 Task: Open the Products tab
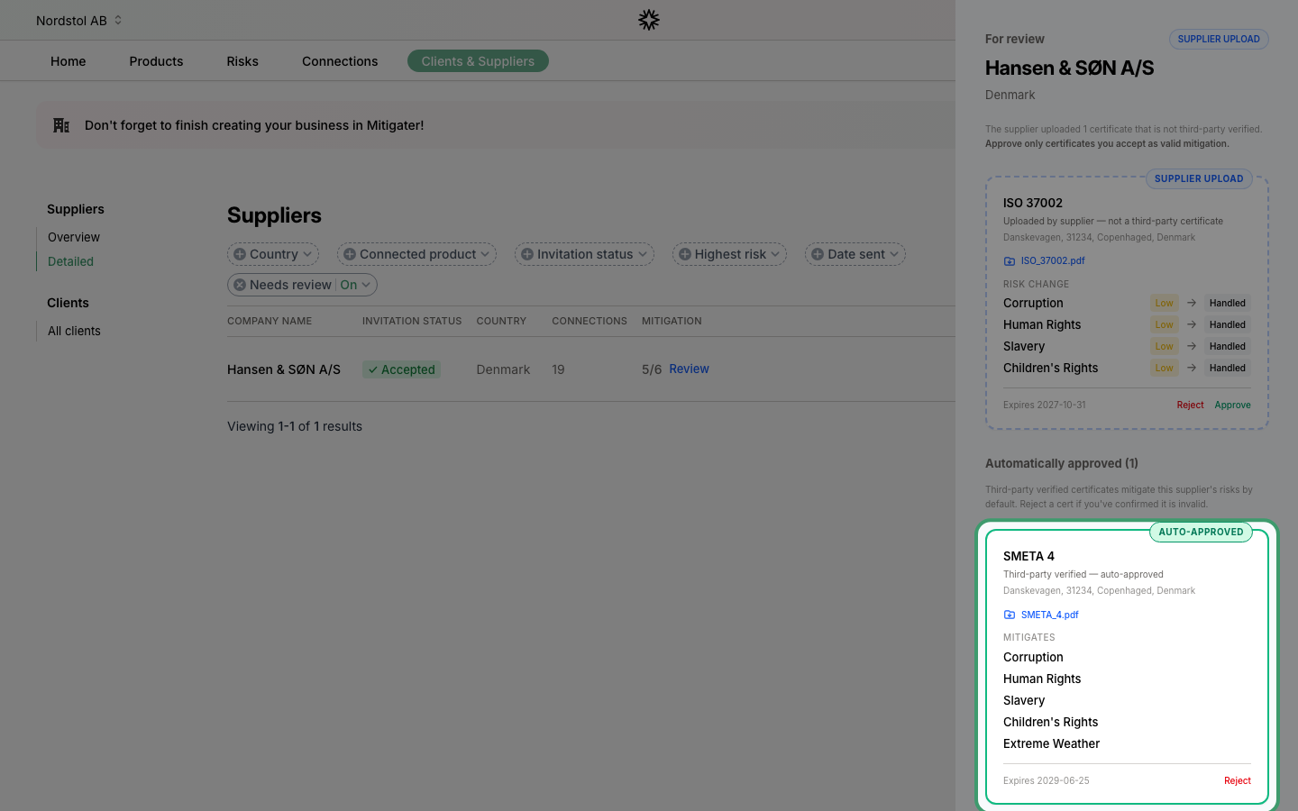pyautogui.click(x=156, y=61)
